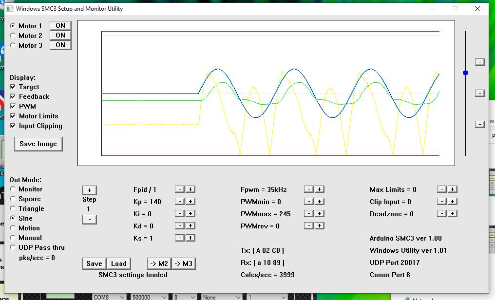Increase PWMmax with plus
The height and width of the screenshot is (300, 495).
[x=320, y=214]
